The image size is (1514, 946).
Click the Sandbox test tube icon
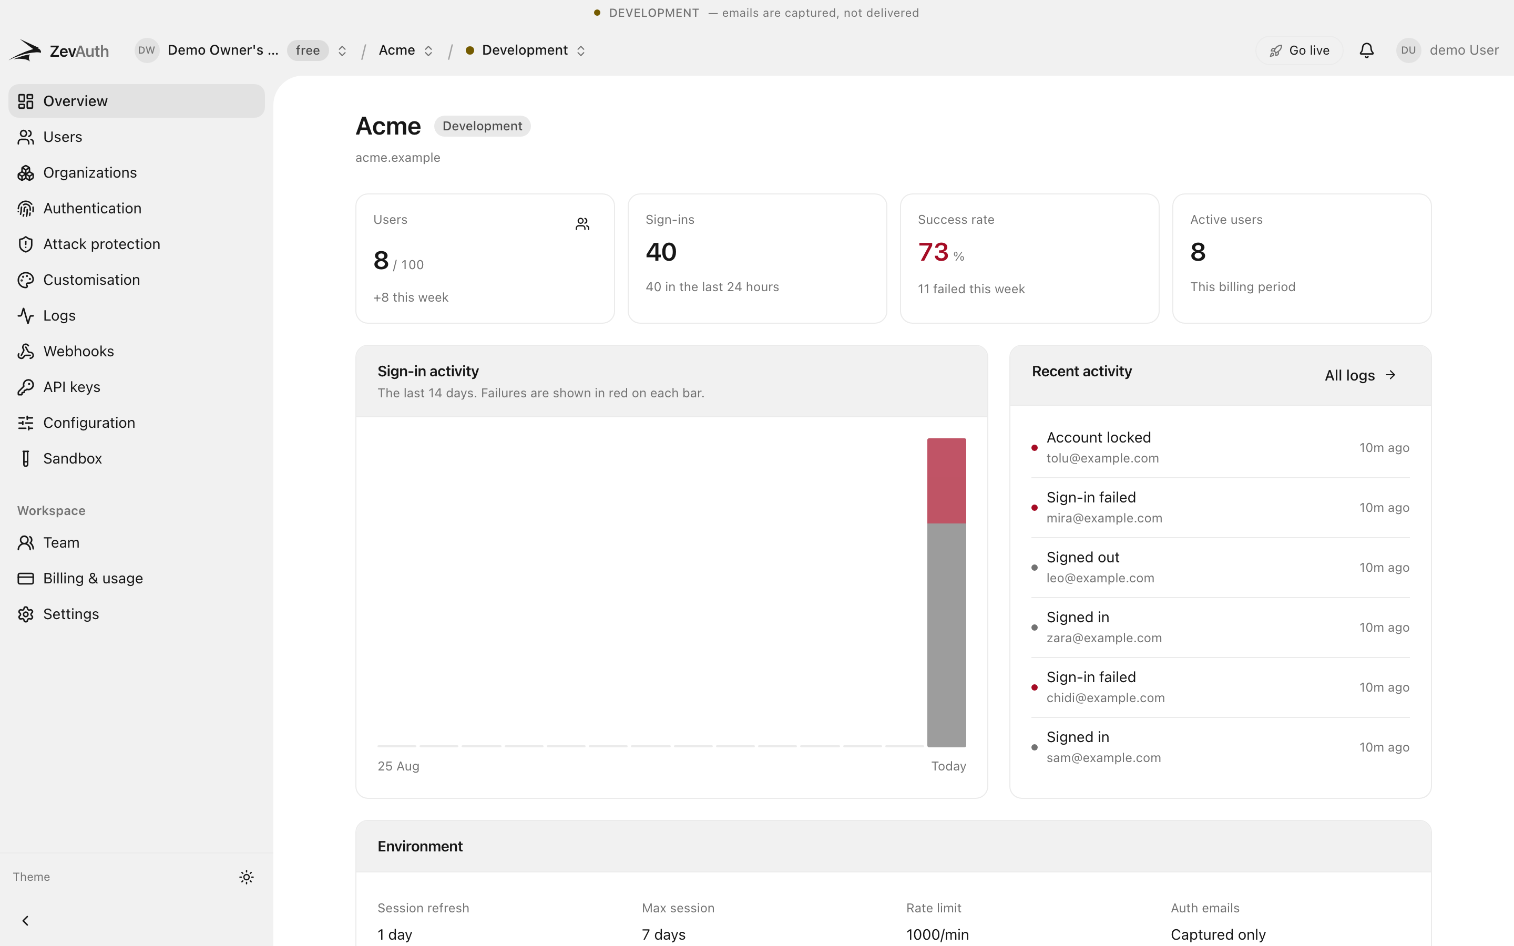(26, 459)
